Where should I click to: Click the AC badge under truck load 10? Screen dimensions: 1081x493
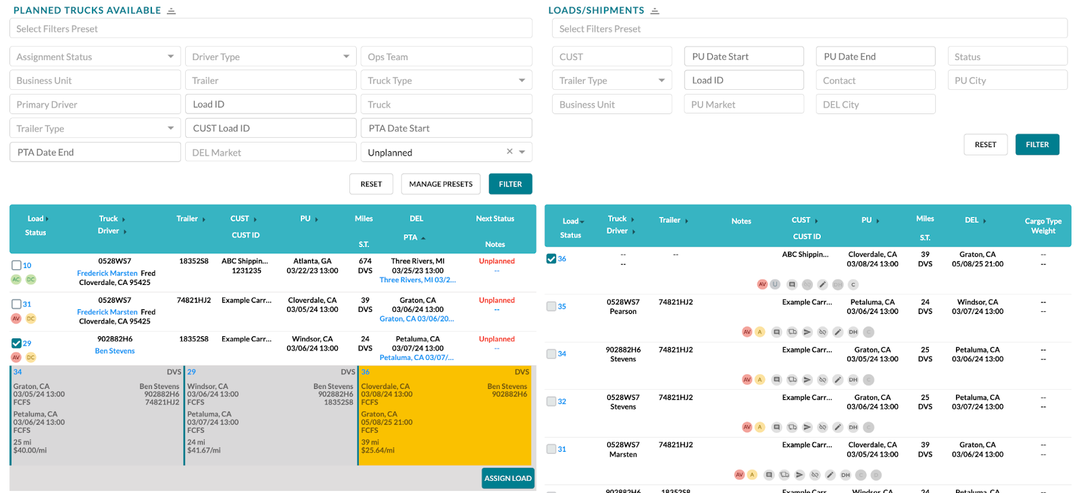[16, 280]
